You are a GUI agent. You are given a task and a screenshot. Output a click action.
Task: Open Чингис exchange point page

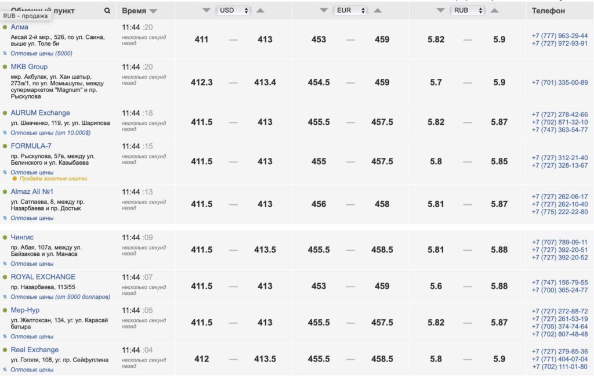tap(22, 237)
